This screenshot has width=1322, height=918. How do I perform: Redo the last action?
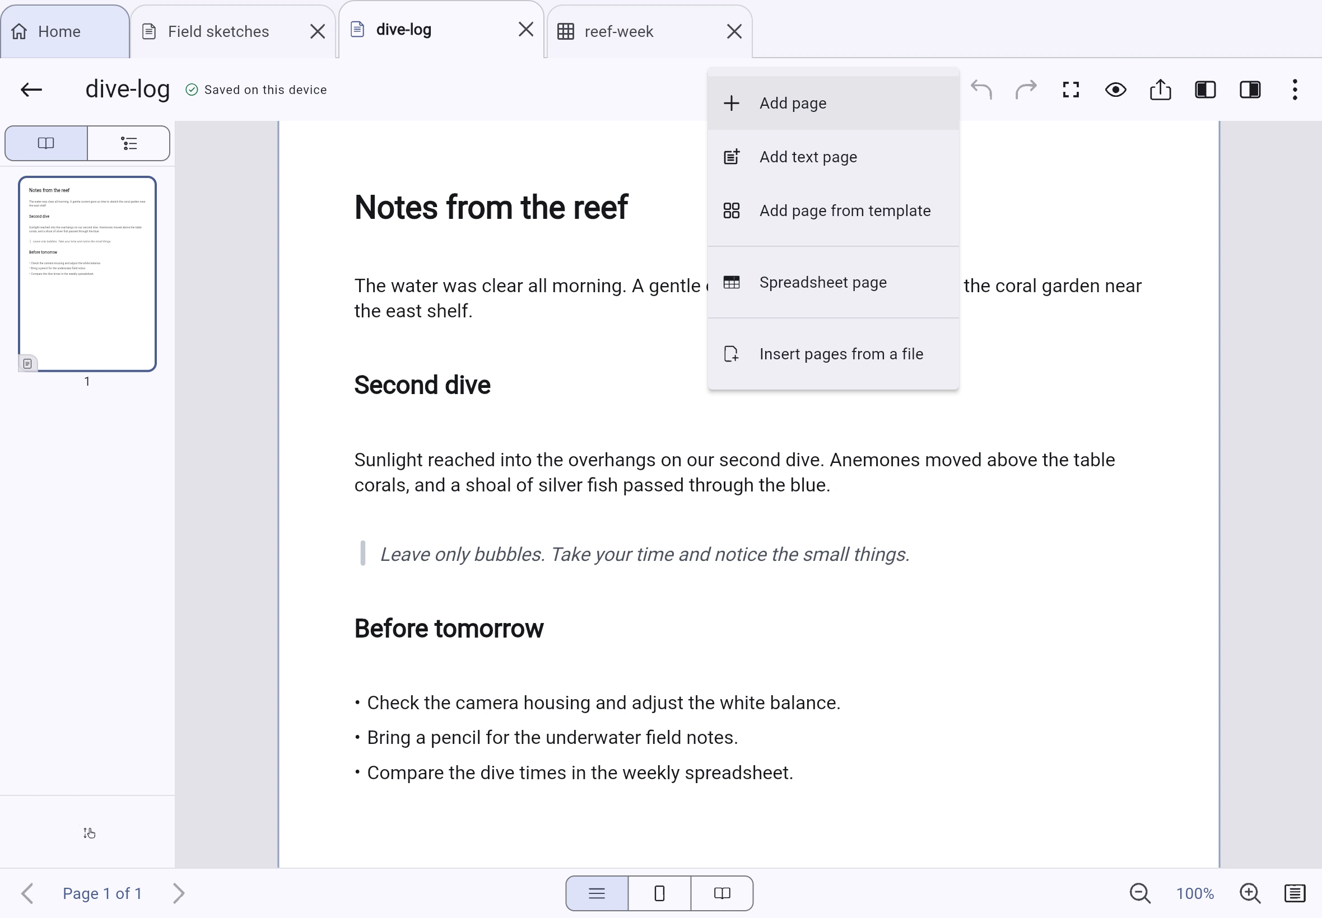tap(1026, 90)
